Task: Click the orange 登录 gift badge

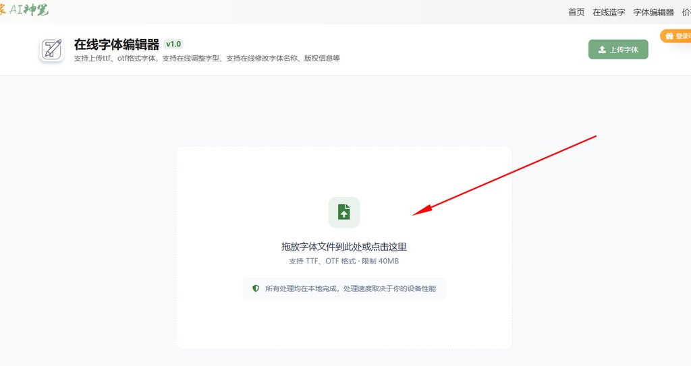Action: [x=676, y=36]
